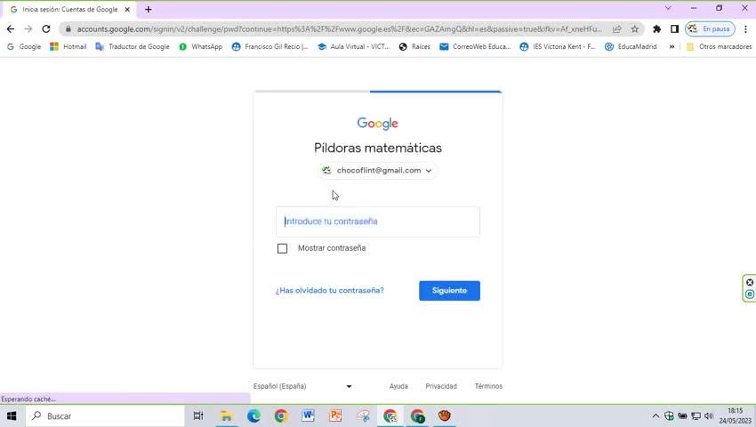Image resolution: width=756 pixels, height=427 pixels.
Task: Launch Microsoft Edge from taskbar
Action: click(253, 416)
